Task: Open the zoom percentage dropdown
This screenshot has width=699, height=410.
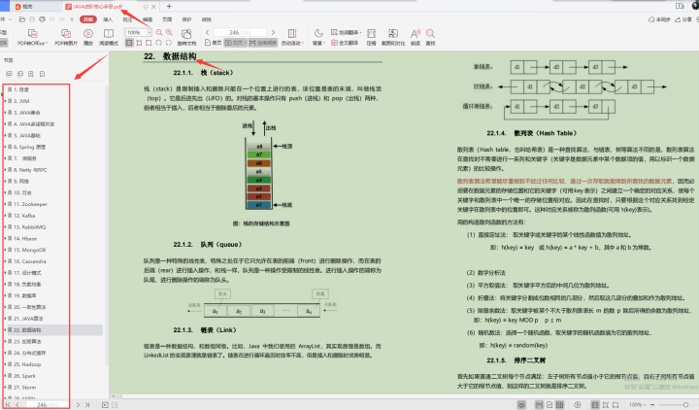Action: pyautogui.click(x=149, y=33)
